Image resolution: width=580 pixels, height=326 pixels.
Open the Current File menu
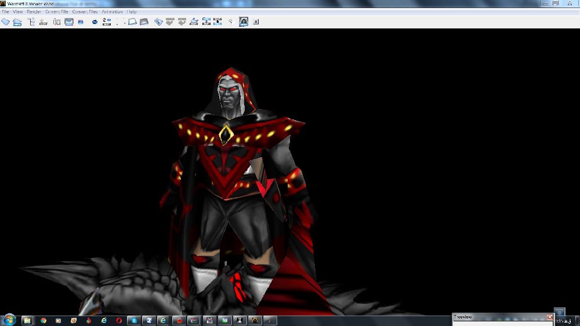57,12
